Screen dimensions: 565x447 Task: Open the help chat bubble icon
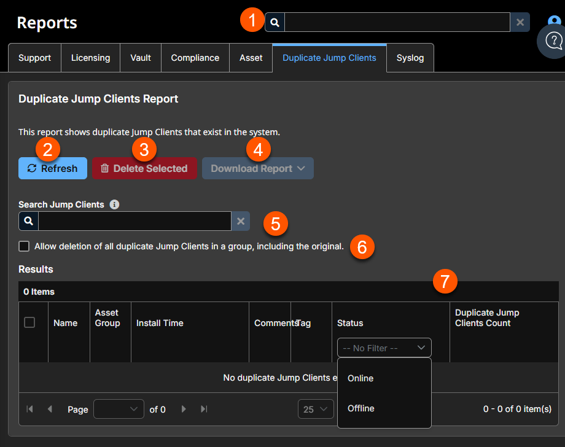[x=554, y=41]
